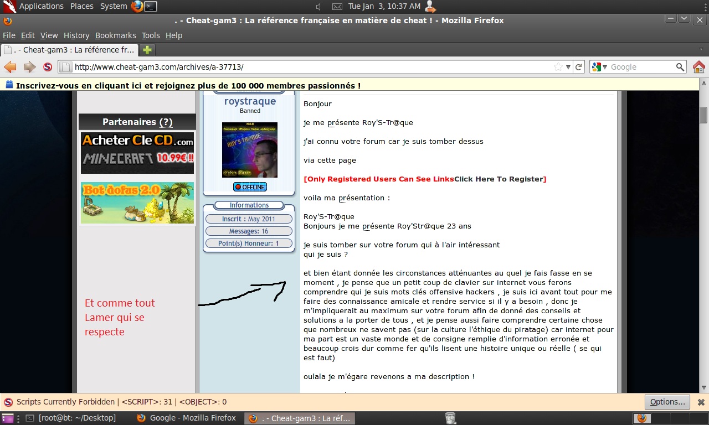Click the 'Messages: 16' info row
This screenshot has width=709, height=425.
(x=249, y=231)
